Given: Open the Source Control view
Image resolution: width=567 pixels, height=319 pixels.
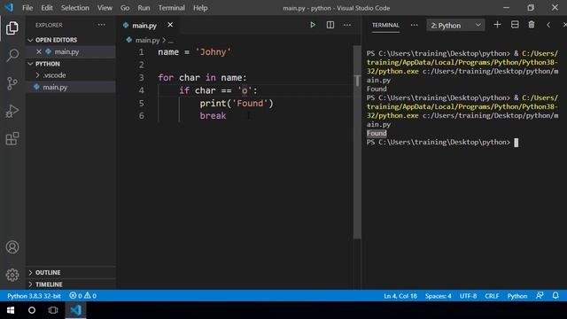Looking at the screenshot, I should [x=12, y=83].
